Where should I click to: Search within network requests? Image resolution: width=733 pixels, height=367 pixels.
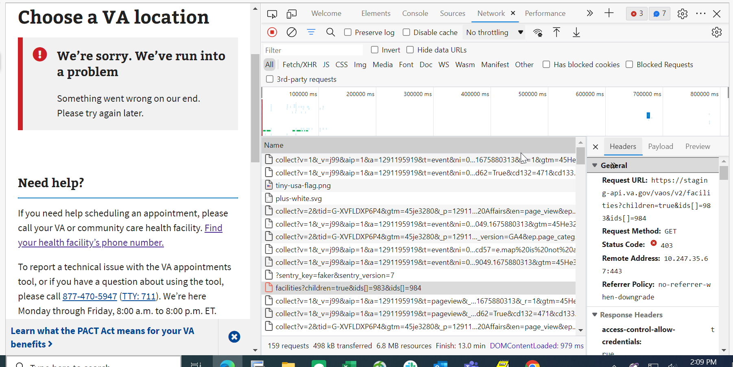click(330, 32)
